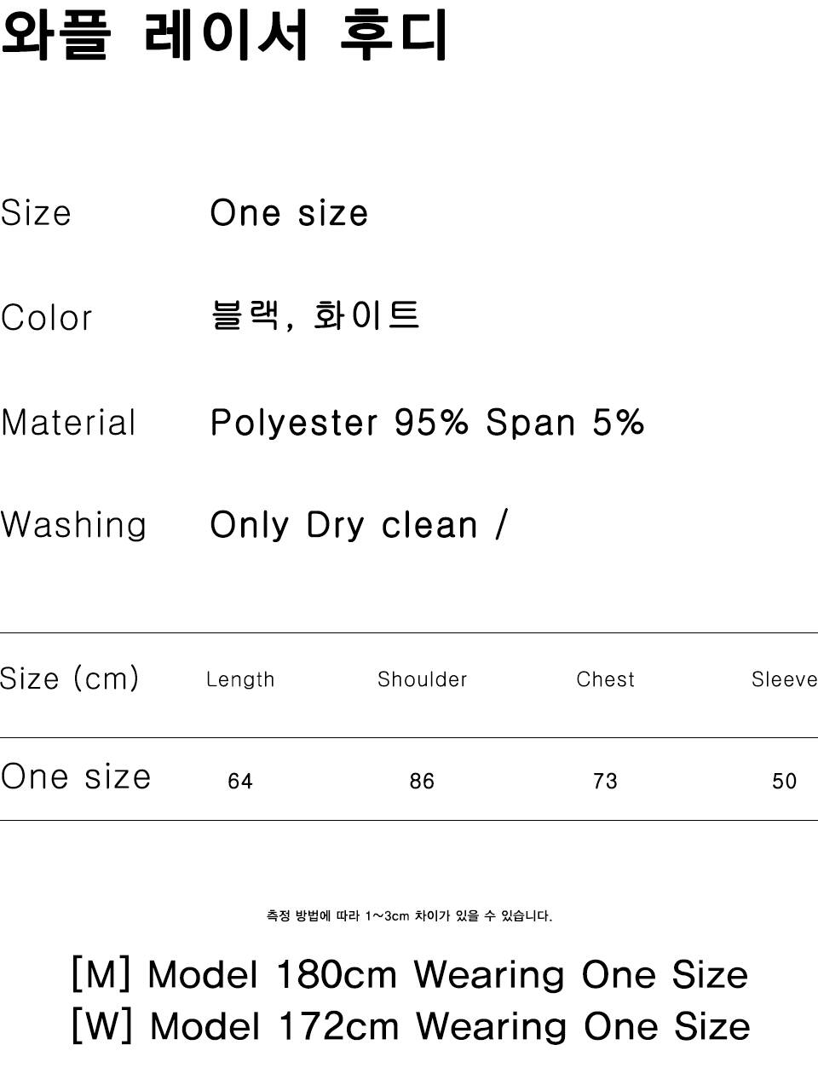Select the Washing label
This screenshot has height=1091, width=818.
click(x=73, y=525)
